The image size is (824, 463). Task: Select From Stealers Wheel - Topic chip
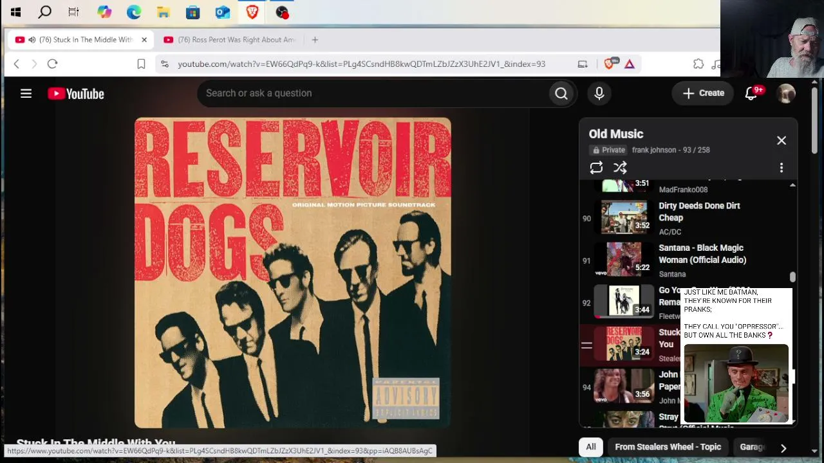[x=668, y=447]
